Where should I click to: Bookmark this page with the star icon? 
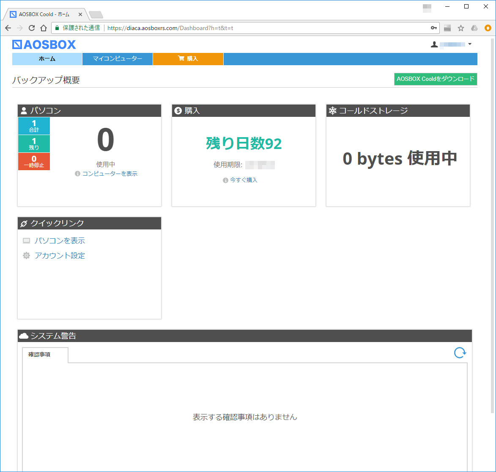pyautogui.click(x=461, y=28)
